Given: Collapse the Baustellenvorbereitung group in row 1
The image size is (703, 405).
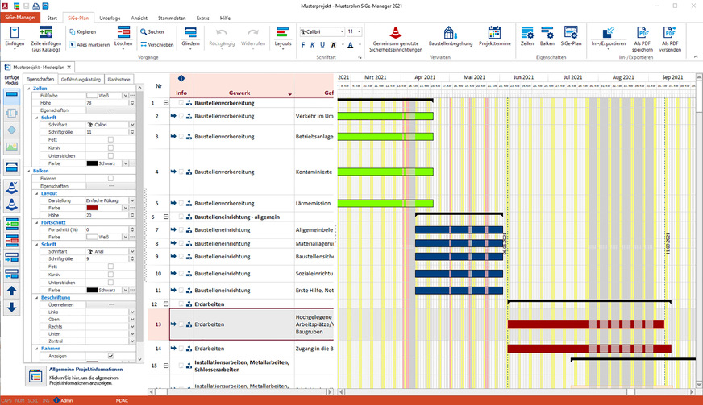Looking at the screenshot, I should (x=166, y=103).
